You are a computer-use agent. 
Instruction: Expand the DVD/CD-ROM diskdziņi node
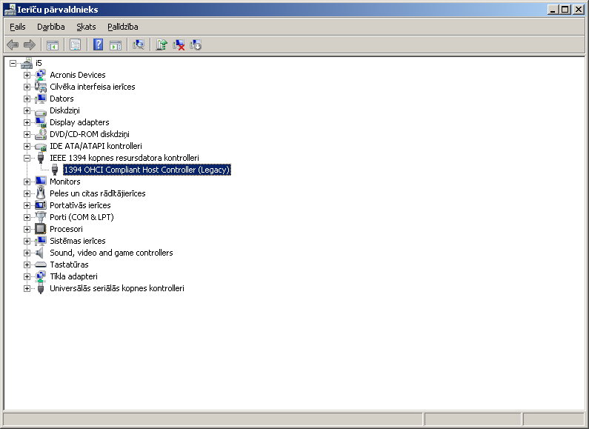coord(27,134)
